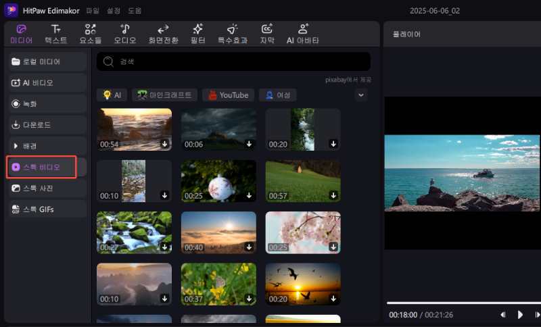Open the AI 아바타 panel

pyautogui.click(x=302, y=34)
